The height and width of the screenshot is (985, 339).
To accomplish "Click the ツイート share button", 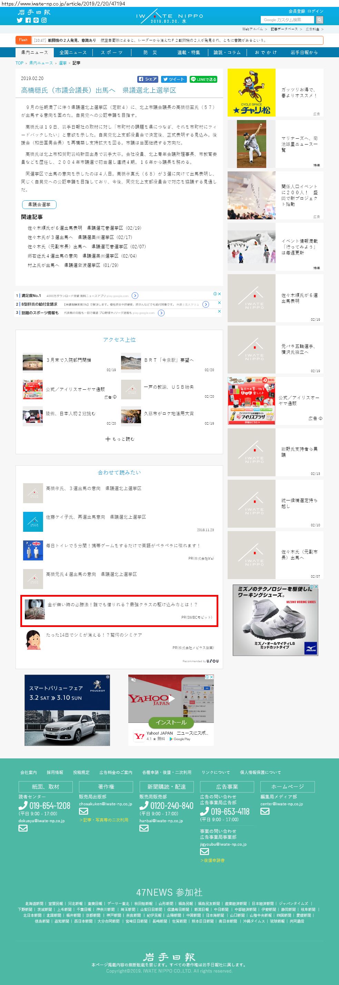I will pos(174,79).
